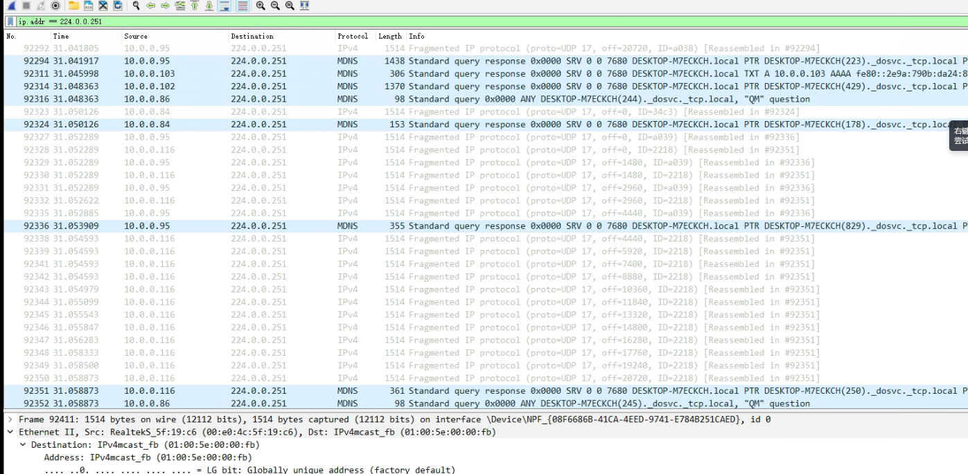Screen dimensions: 968x474
Task: Open a capture file folder icon
Action: point(73,6)
